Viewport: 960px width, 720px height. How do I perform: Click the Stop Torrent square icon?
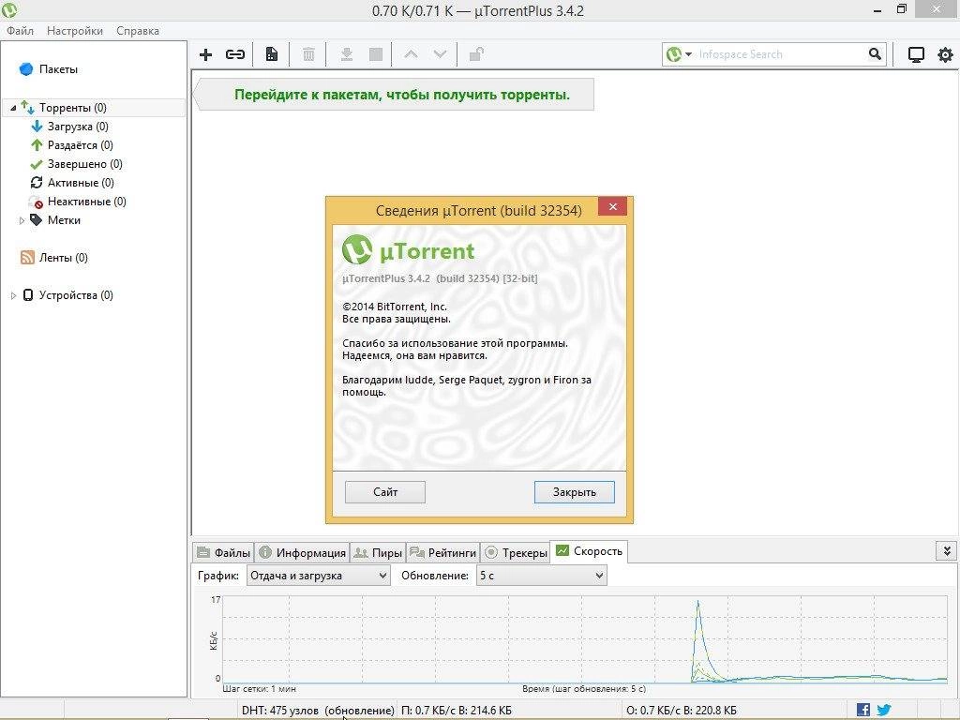click(x=376, y=54)
